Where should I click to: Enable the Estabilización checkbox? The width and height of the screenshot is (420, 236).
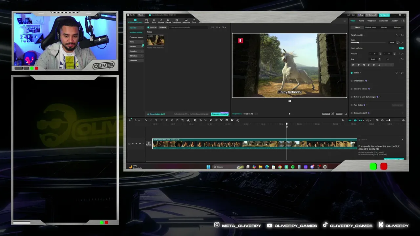coord(352,81)
